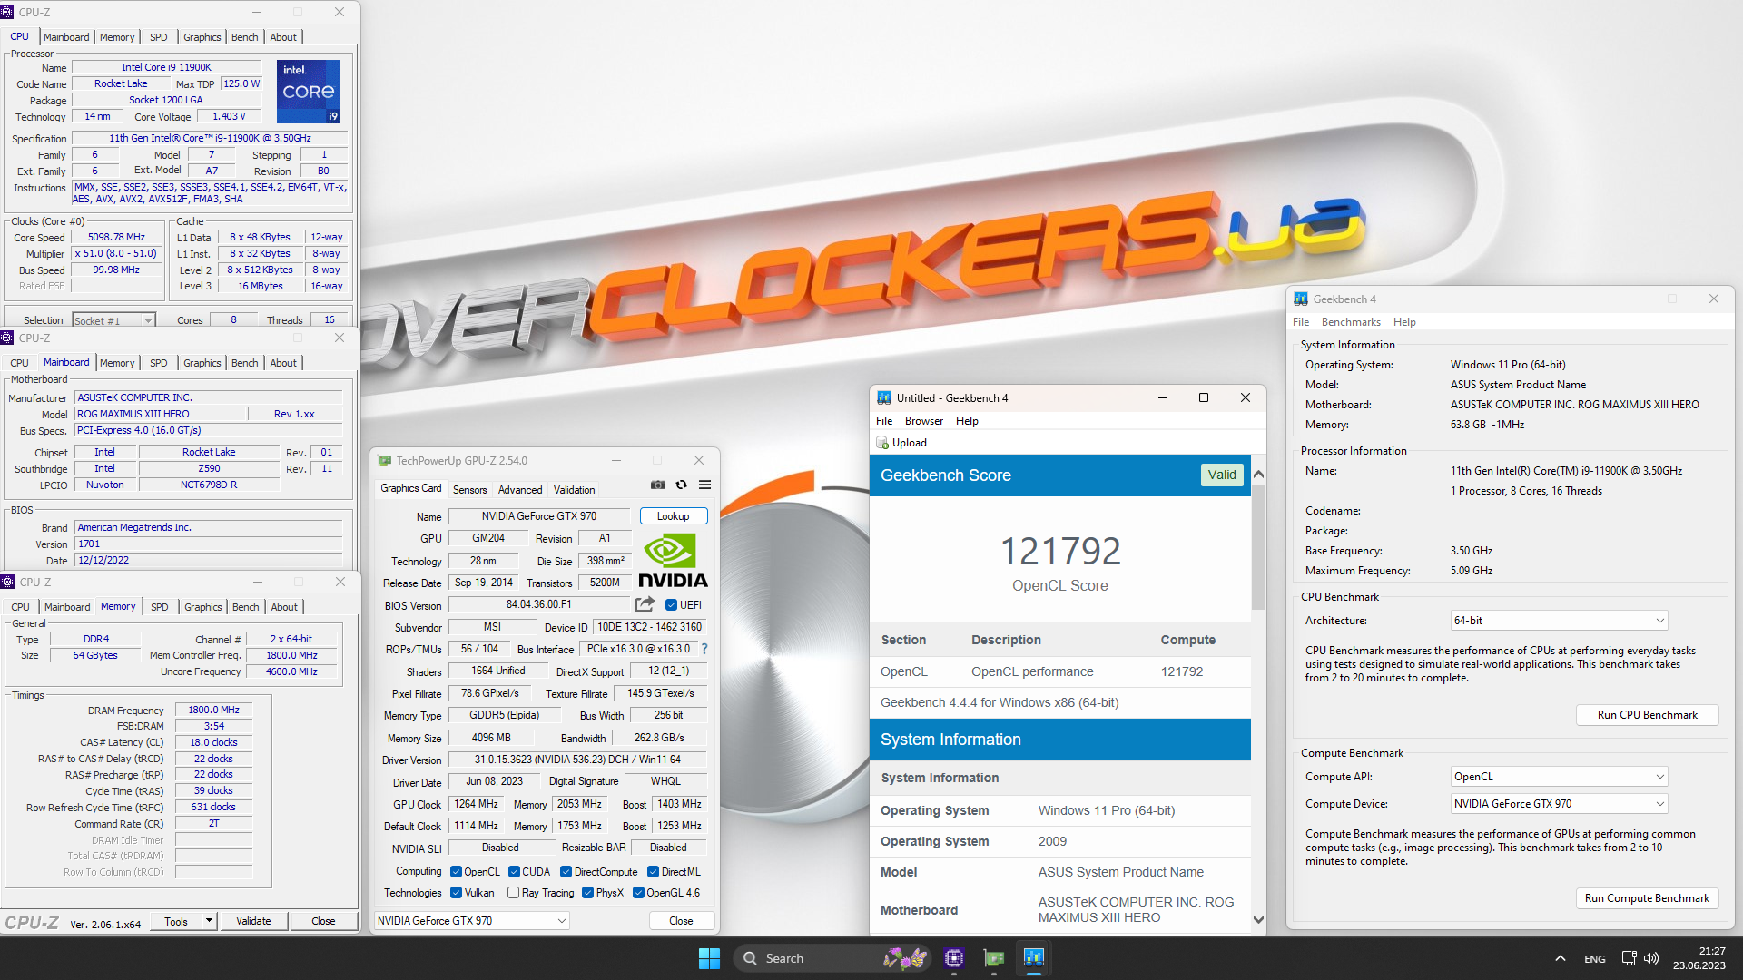Viewport: 1743px width, 980px height.
Task: Click Bus Interface question mark help icon
Action: [x=704, y=649]
